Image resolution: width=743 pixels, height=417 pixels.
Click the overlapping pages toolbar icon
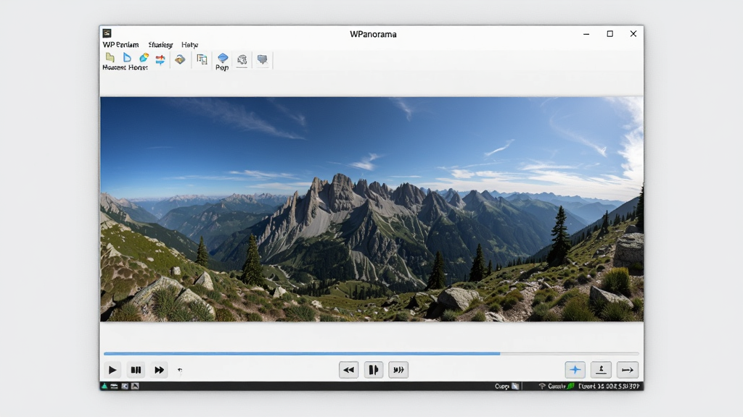[202, 59]
